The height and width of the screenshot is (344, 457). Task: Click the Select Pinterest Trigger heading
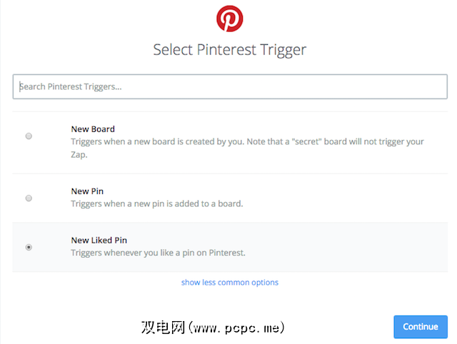click(230, 49)
